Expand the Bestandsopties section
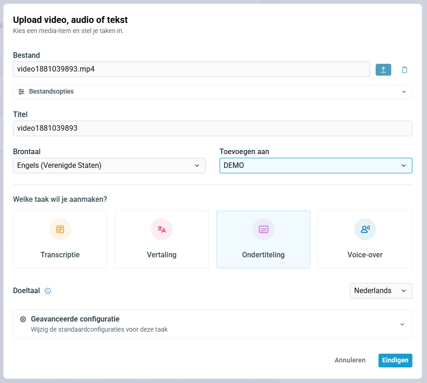 tap(404, 92)
